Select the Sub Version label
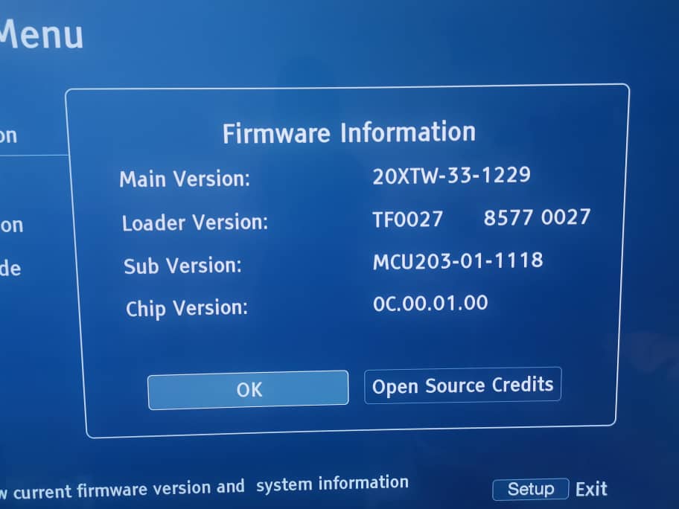 pyautogui.click(x=182, y=266)
